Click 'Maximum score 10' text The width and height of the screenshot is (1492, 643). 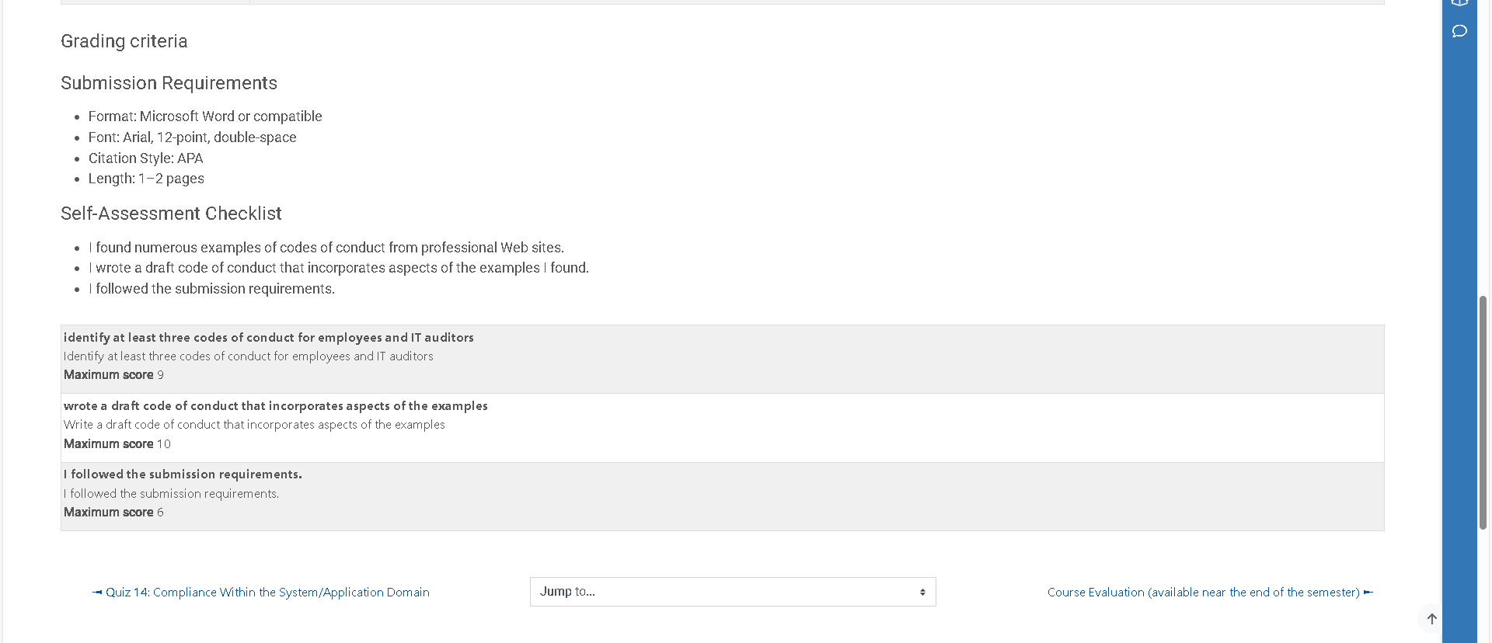click(117, 444)
